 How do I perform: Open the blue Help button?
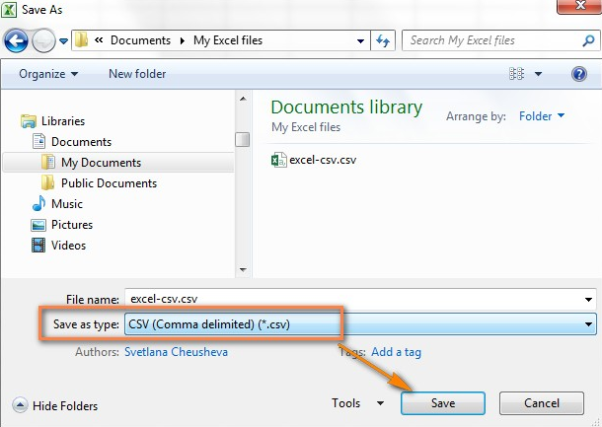(579, 74)
